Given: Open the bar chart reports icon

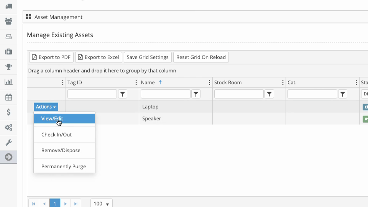Looking at the screenshot, I should click(x=9, y=82).
